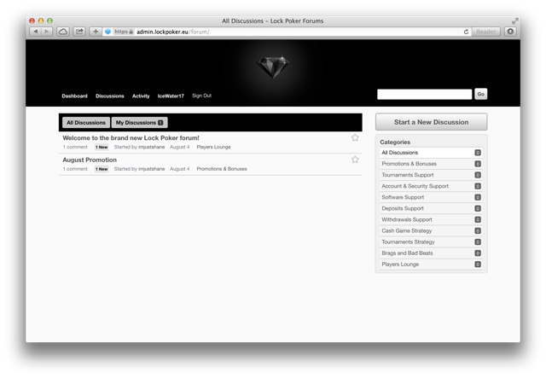Click imjustshane on August Promotion row
Viewport: 546px width, 378px height.
(x=152, y=169)
